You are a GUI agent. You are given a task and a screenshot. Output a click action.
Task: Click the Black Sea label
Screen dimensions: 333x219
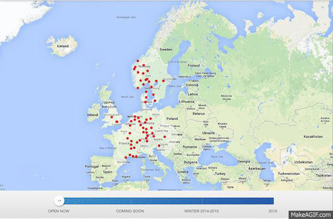point(217,157)
